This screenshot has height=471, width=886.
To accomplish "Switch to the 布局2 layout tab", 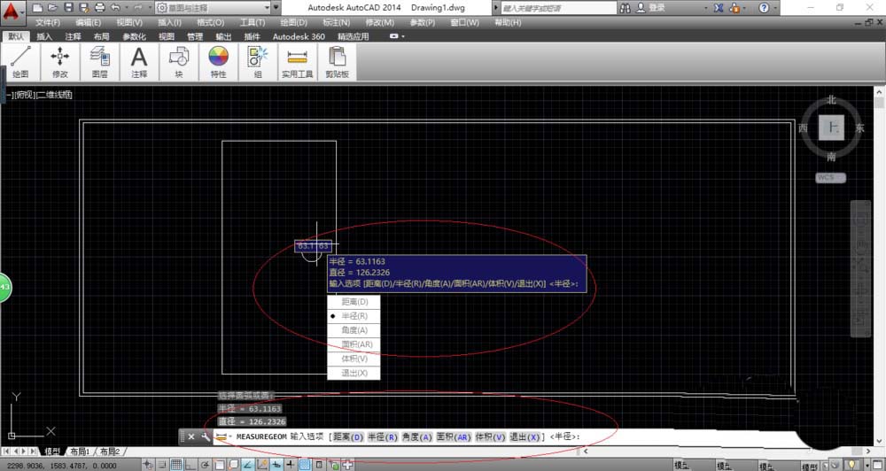I will 110,452.
